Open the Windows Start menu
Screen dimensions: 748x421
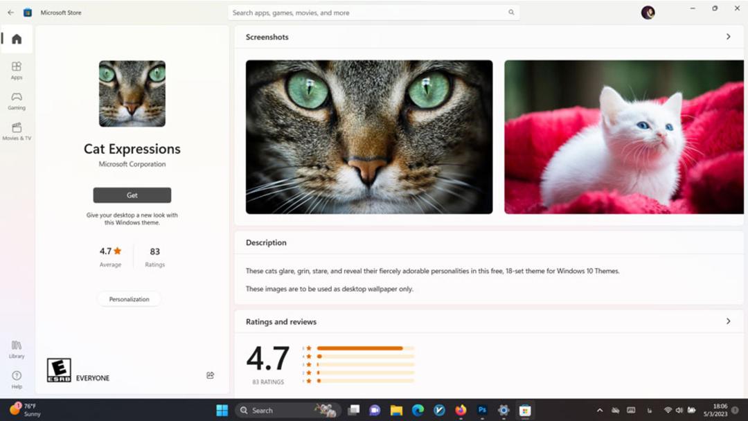(222, 410)
